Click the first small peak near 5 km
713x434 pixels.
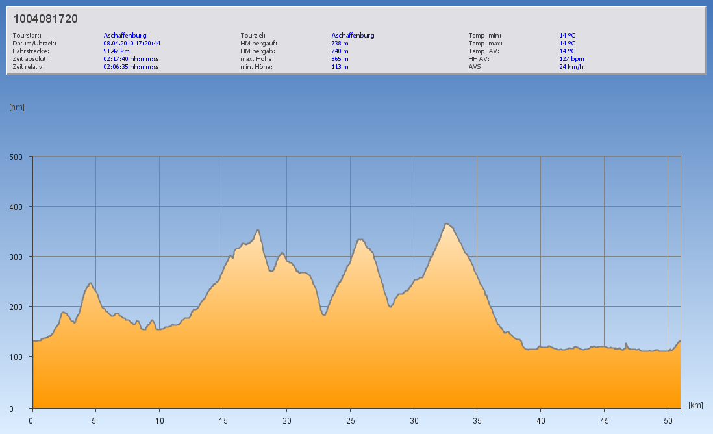point(90,283)
